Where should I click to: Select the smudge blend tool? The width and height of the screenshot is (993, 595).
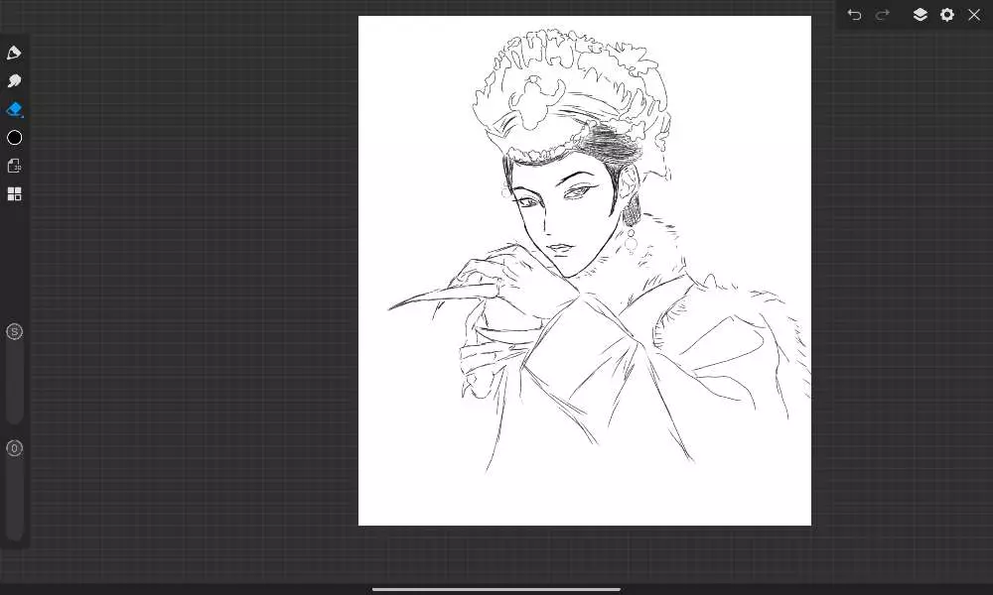[14, 81]
